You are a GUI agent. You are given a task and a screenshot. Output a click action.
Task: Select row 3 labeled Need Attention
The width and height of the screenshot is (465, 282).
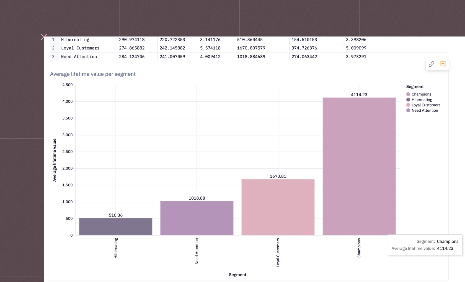pos(79,56)
